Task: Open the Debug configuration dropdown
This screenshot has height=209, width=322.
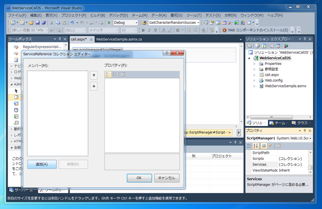Action: click(136, 23)
